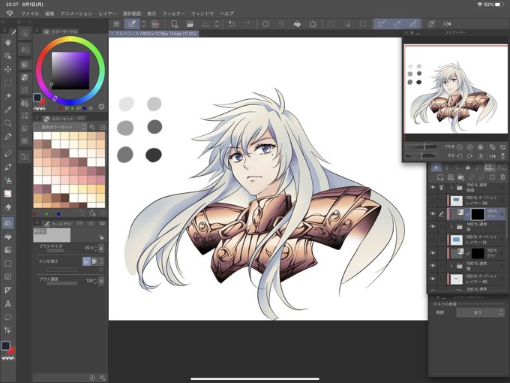Select the Brush tool
This screenshot has width=510, height=383.
tap(7, 167)
